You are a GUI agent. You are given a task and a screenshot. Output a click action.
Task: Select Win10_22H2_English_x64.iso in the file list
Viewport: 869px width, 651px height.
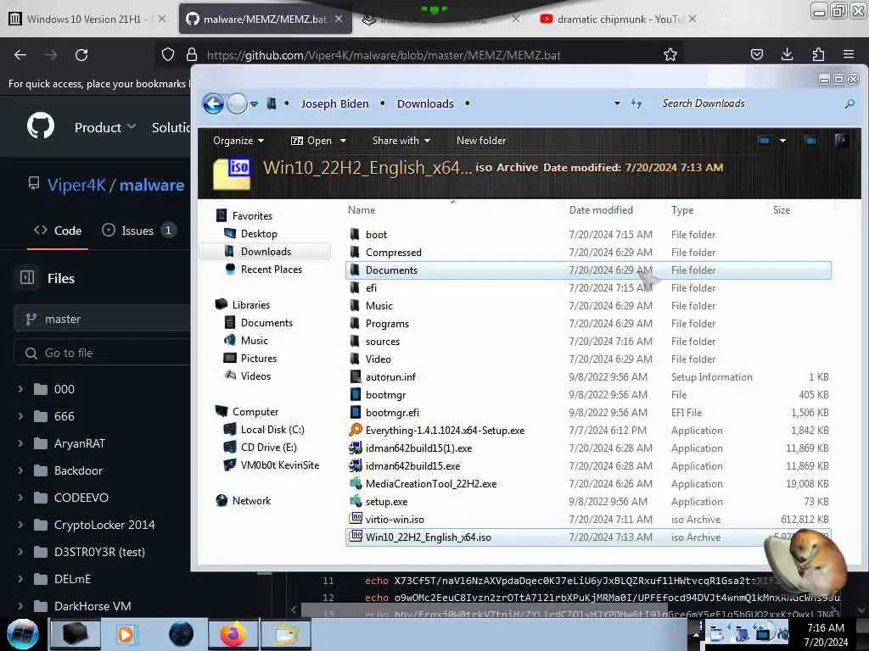588,537
